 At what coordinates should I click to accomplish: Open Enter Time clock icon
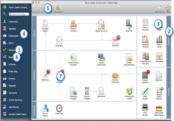pos(59,108)
